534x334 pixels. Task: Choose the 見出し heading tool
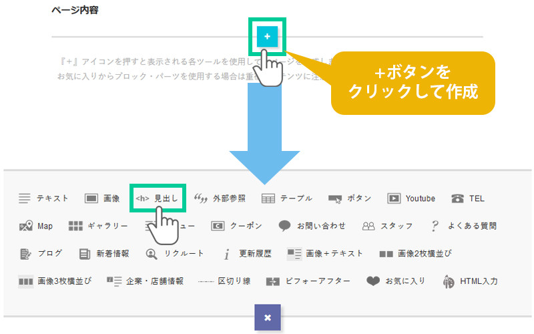coord(157,198)
